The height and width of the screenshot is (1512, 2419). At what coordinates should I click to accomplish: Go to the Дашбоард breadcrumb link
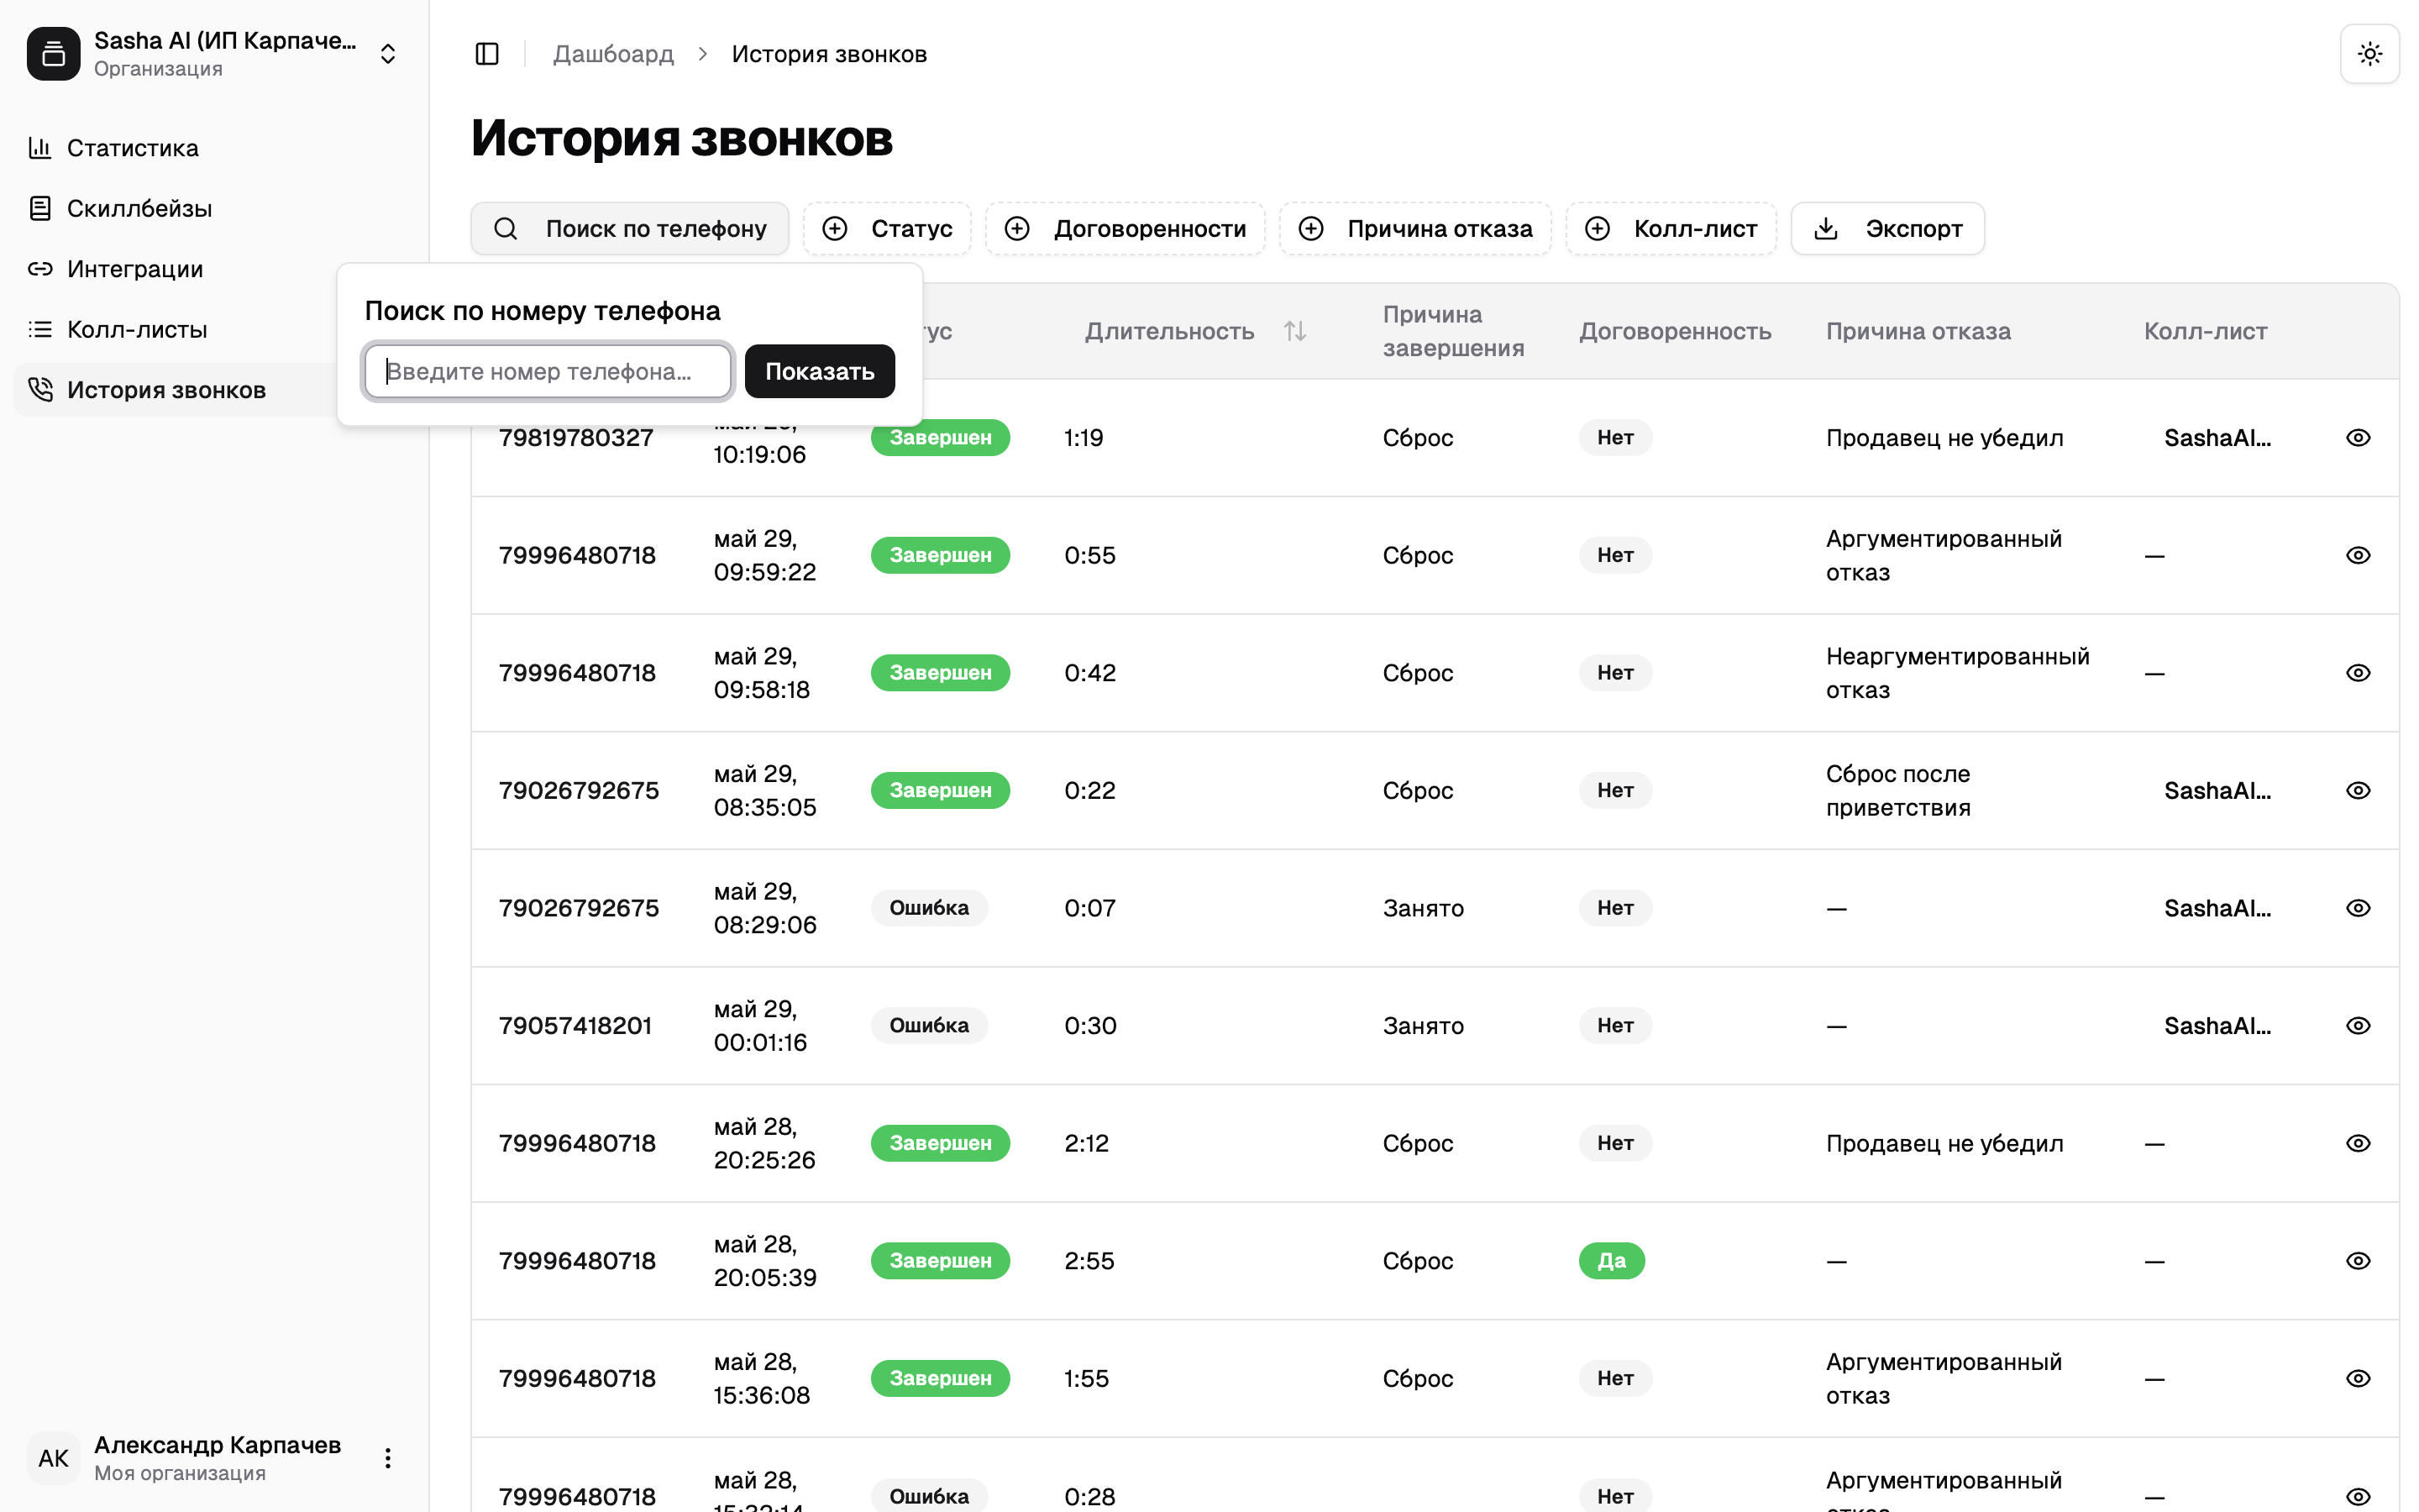click(613, 54)
